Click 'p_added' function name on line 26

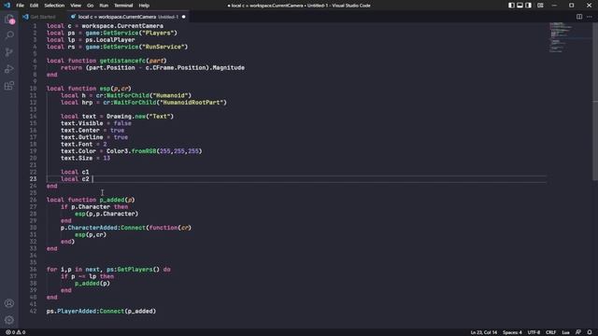112,200
